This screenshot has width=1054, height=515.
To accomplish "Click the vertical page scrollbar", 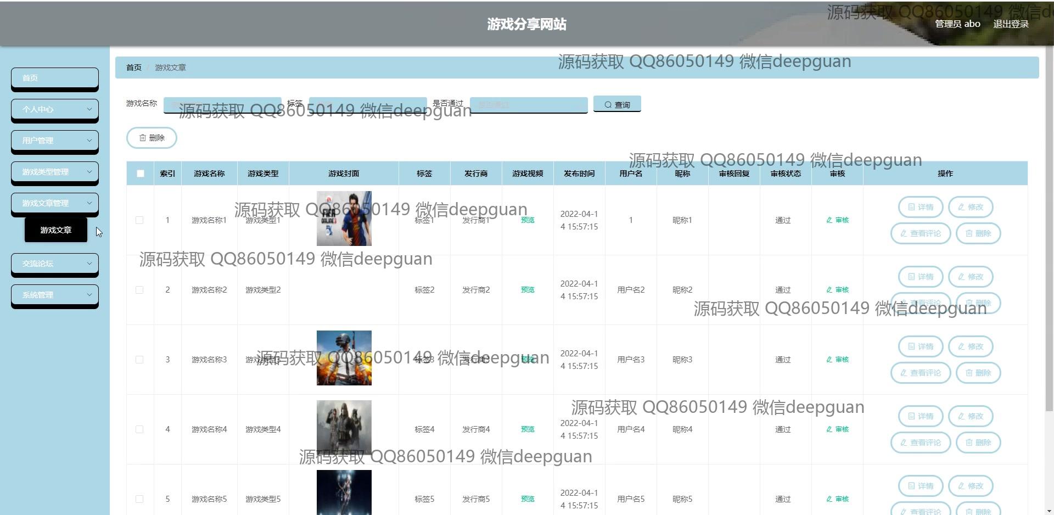I will point(1049,220).
